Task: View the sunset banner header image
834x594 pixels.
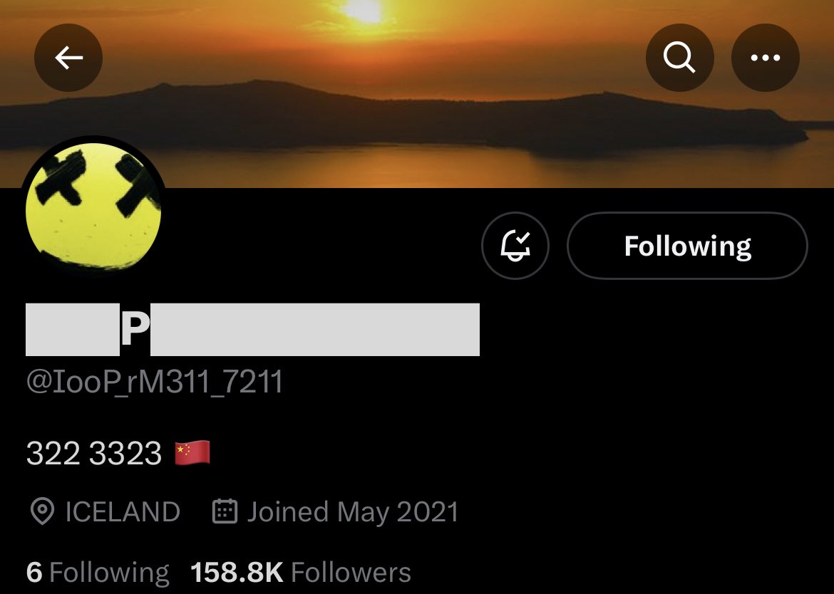Action: pyautogui.click(x=417, y=93)
